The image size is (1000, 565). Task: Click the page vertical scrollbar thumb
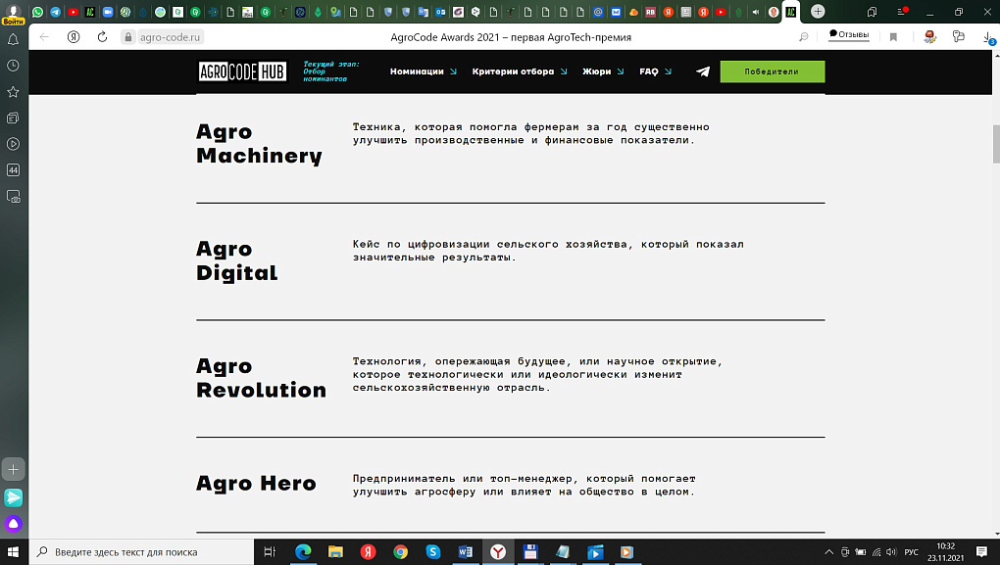[995, 144]
